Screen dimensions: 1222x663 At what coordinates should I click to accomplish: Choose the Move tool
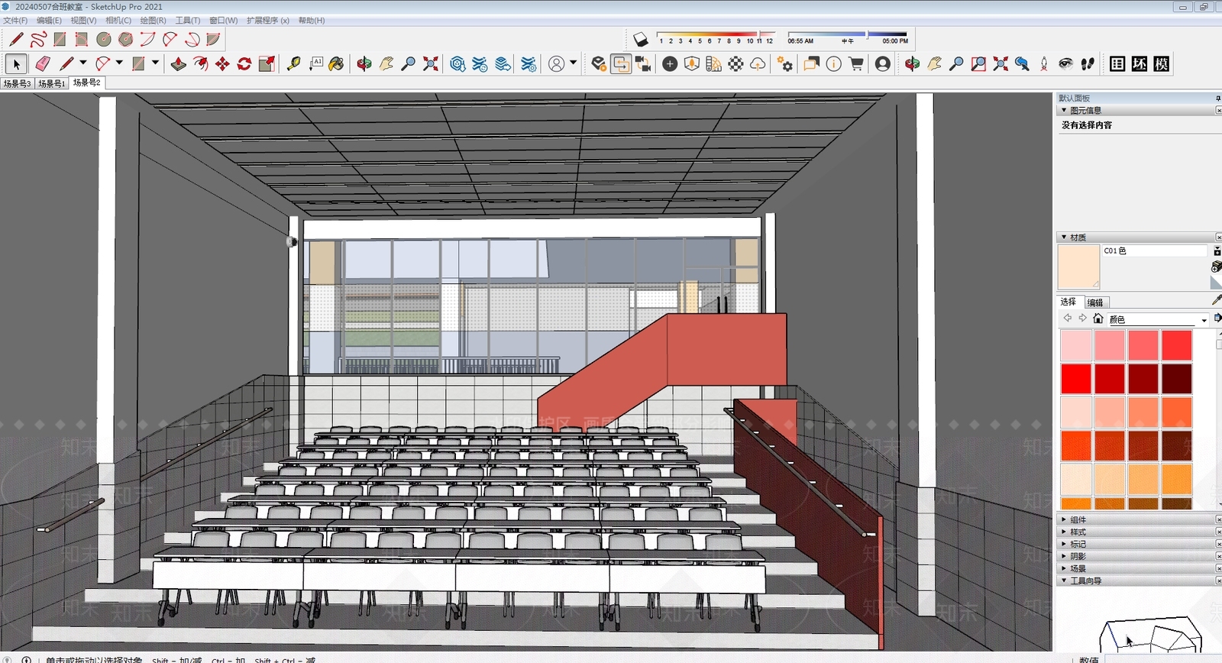[222, 64]
